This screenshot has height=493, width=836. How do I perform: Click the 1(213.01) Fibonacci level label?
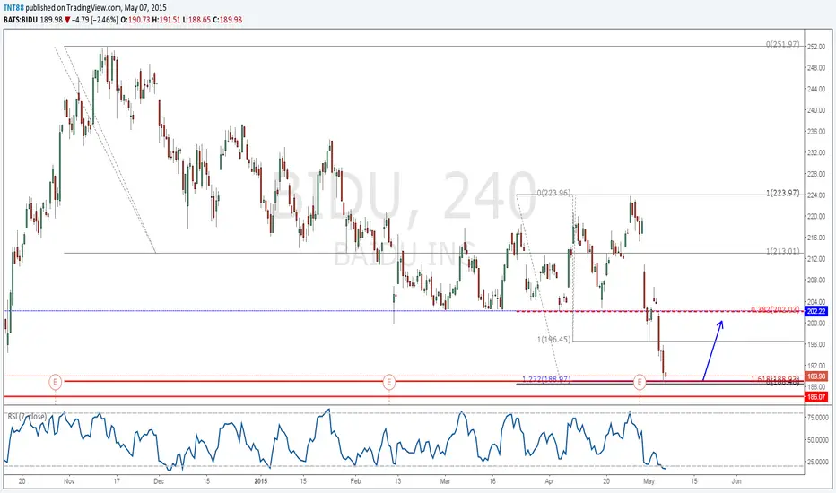[783, 251]
